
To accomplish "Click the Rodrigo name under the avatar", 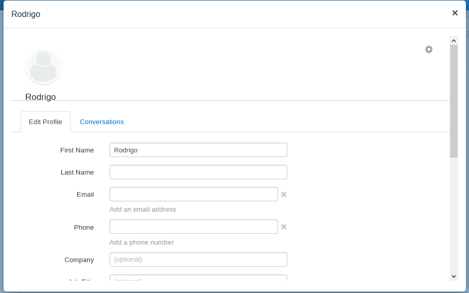I will [40, 97].
